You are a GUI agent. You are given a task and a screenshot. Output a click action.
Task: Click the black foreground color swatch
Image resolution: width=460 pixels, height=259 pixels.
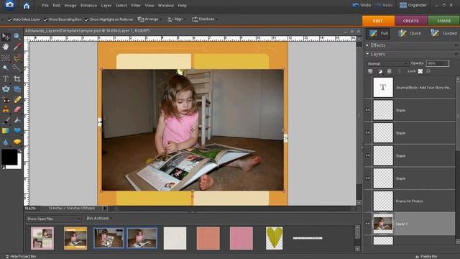point(9,157)
